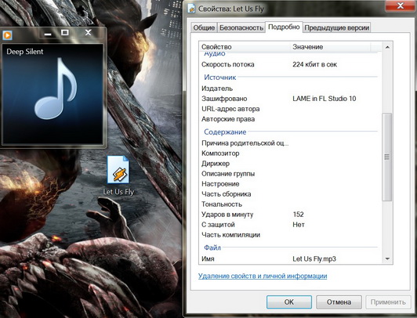Select the Часть компиляции row

click(x=290, y=235)
